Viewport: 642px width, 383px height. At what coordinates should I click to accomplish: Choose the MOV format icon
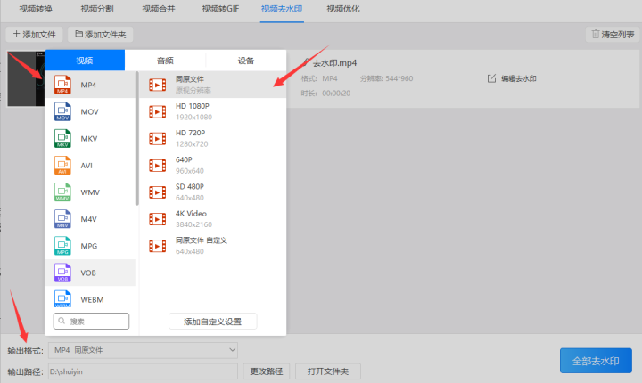[x=62, y=111]
